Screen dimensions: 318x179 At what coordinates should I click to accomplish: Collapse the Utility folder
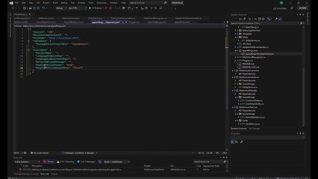[x=236, y=37]
